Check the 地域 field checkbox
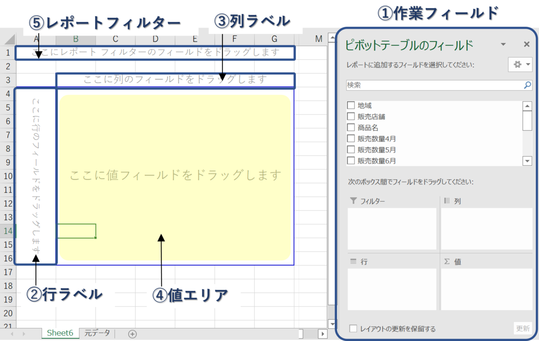 [351, 105]
